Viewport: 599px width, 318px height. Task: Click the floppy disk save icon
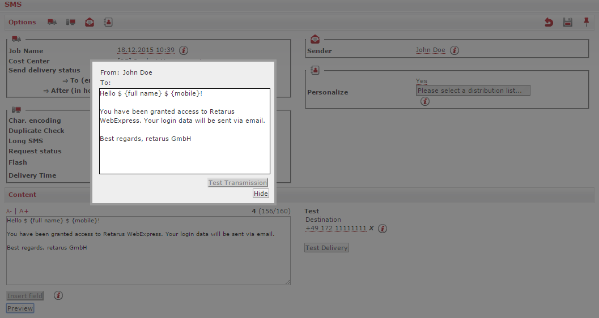click(x=567, y=22)
